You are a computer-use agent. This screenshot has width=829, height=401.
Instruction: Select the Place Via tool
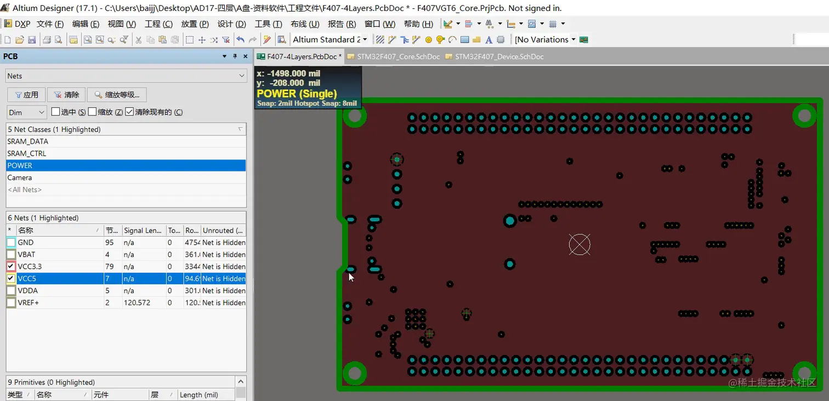(x=440, y=39)
